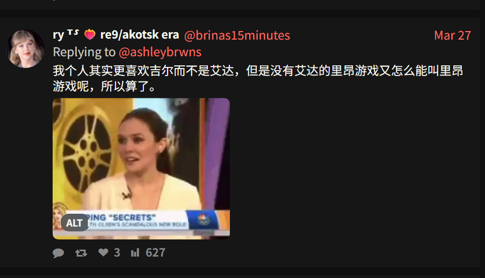
Task: Click the Chinese tweet text body
Action: [258, 78]
